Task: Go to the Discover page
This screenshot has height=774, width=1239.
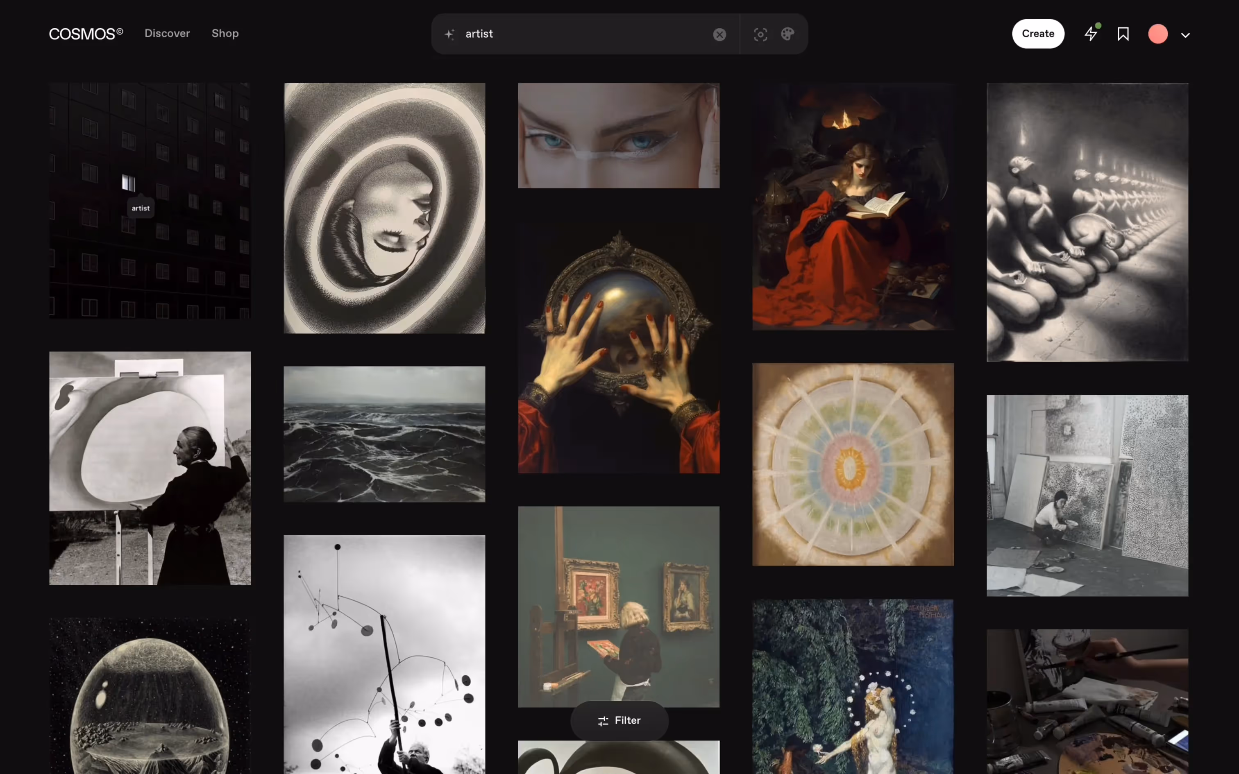Action: click(167, 33)
